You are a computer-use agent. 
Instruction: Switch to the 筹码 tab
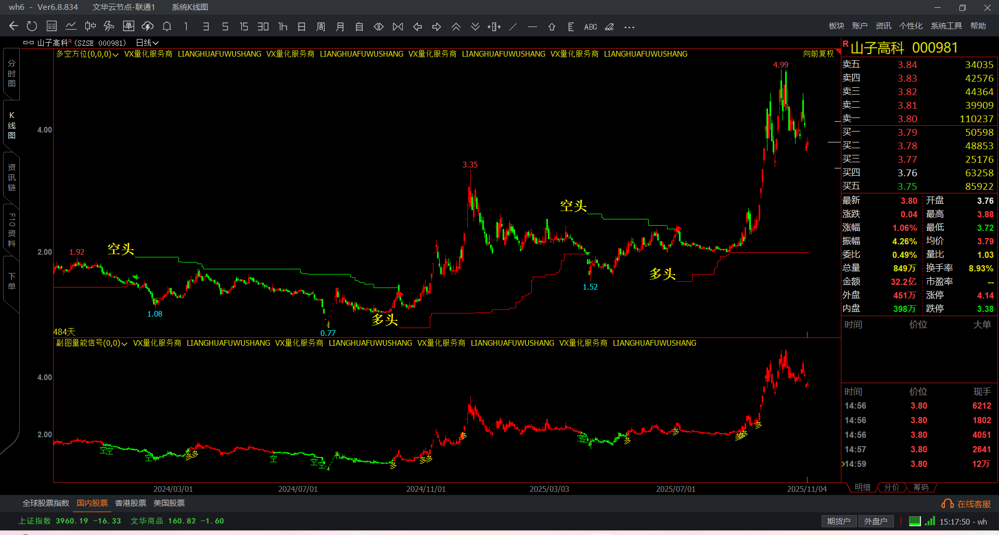[921, 488]
